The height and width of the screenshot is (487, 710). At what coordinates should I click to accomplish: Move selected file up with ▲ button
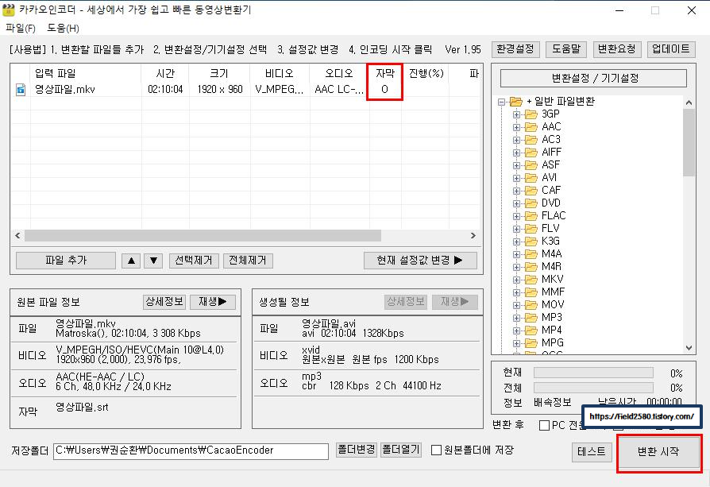click(x=131, y=261)
